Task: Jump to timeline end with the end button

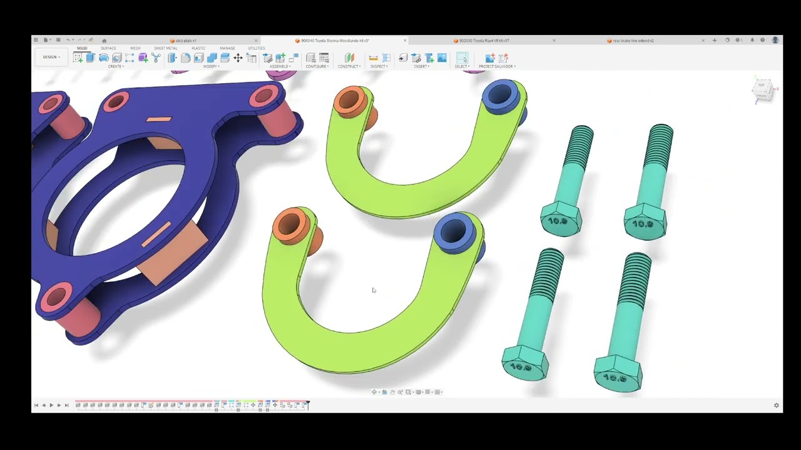Action: (x=66, y=405)
